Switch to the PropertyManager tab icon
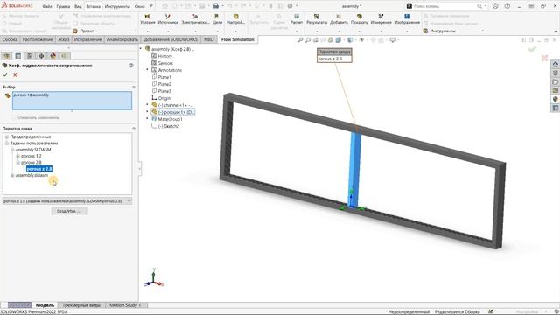560x315 pixels. [17, 56]
